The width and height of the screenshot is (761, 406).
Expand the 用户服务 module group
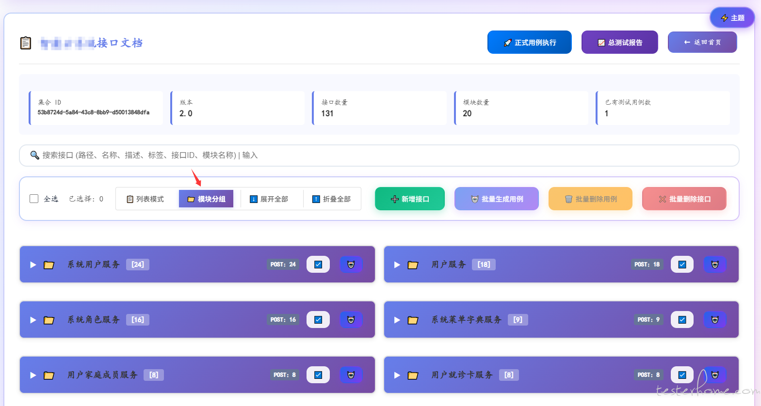click(397, 265)
